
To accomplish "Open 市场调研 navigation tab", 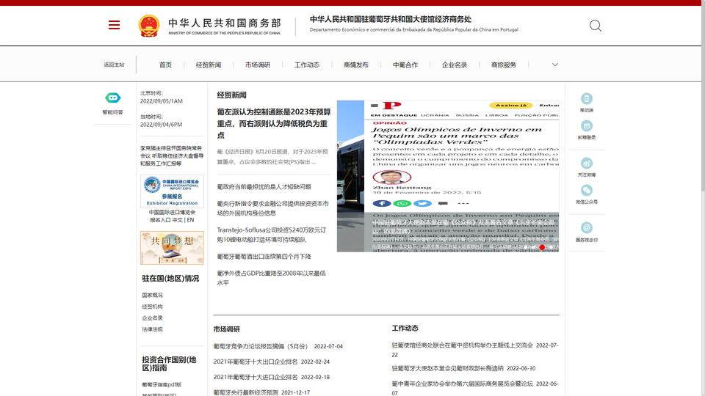I will pos(258,65).
